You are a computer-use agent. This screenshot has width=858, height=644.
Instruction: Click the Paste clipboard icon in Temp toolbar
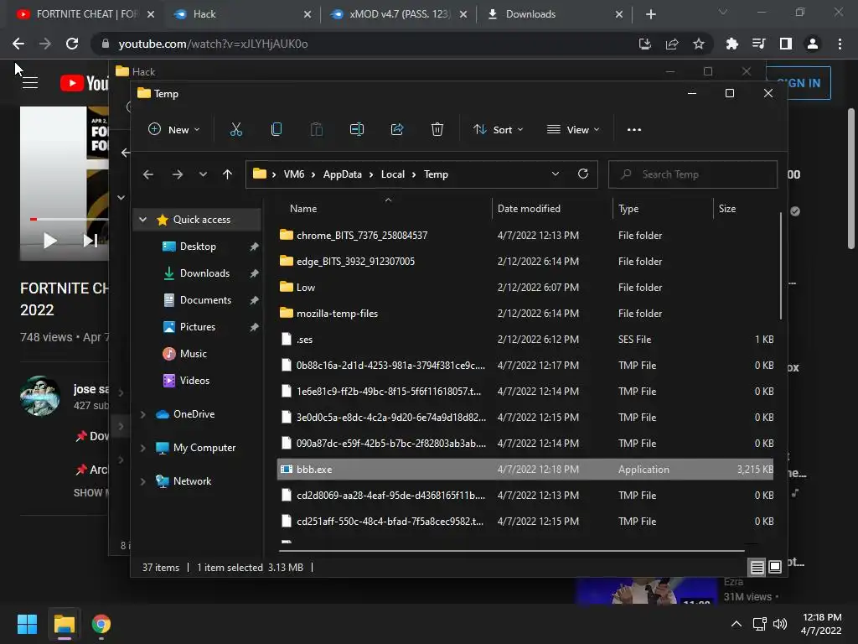pos(316,130)
